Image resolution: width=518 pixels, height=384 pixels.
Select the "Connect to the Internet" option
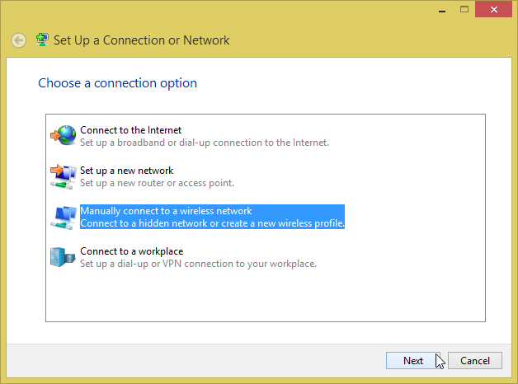click(x=130, y=130)
